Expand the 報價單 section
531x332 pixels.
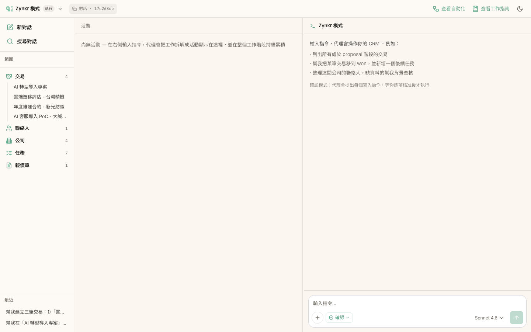[x=37, y=165]
